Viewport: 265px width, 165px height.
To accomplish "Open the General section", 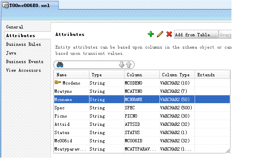I will coord(14,27).
